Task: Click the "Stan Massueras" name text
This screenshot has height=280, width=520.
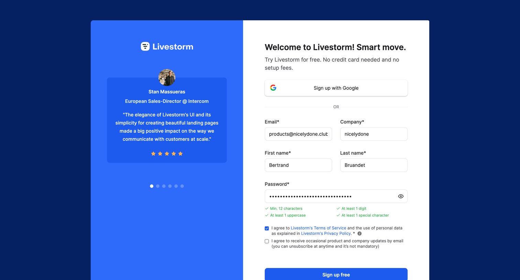Action: click(x=167, y=92)
